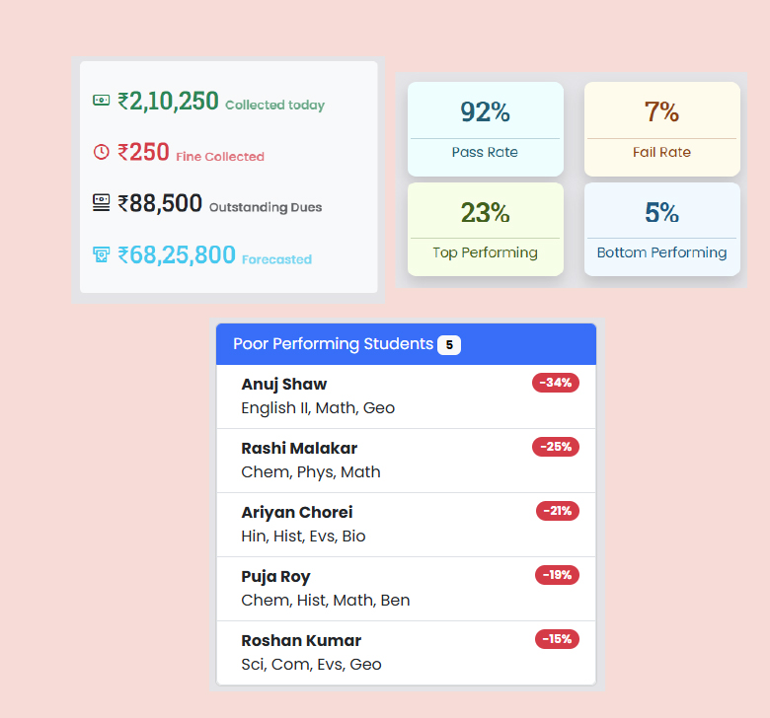Open Rashi Malakar's student row

click(x=406, y=461)
